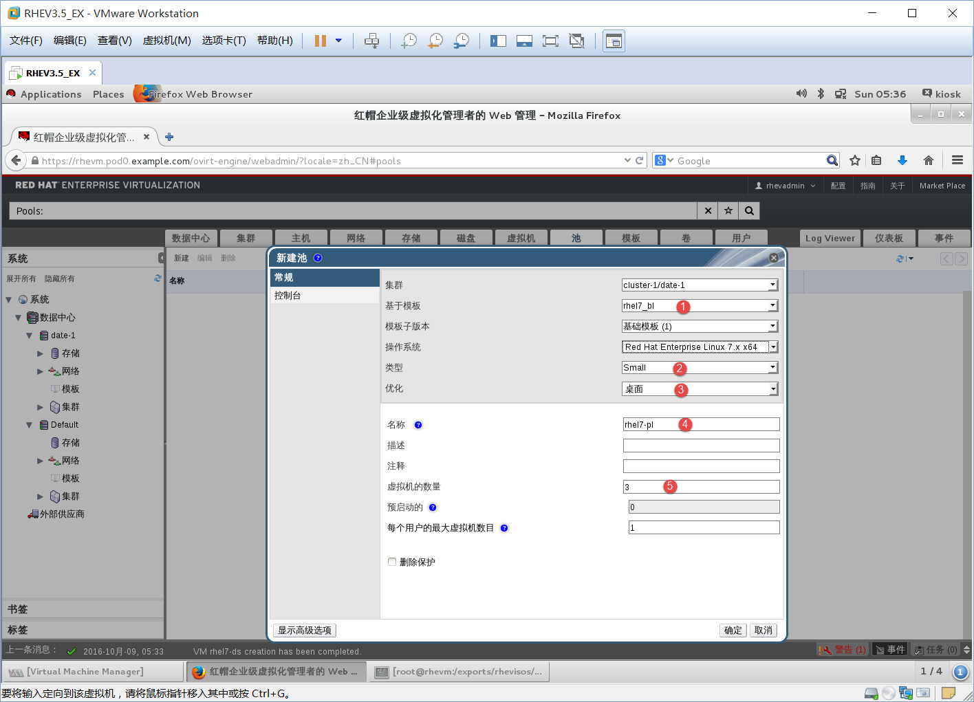Bookmark the Pools search with star icon
974x702 pixels.
click(728, 211)
